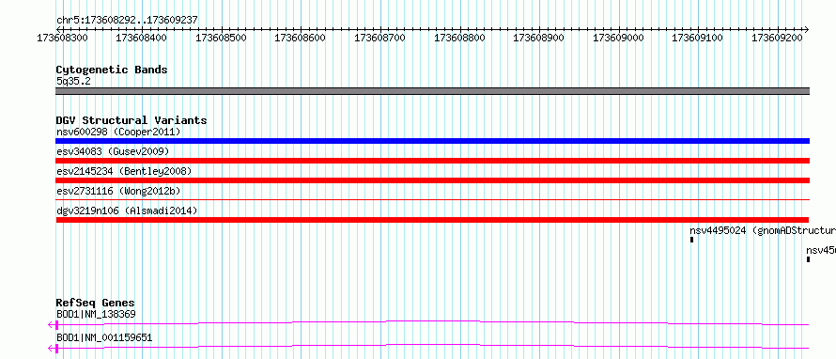Open the nsv4495024 gnomAD label

tap(763, 231)
